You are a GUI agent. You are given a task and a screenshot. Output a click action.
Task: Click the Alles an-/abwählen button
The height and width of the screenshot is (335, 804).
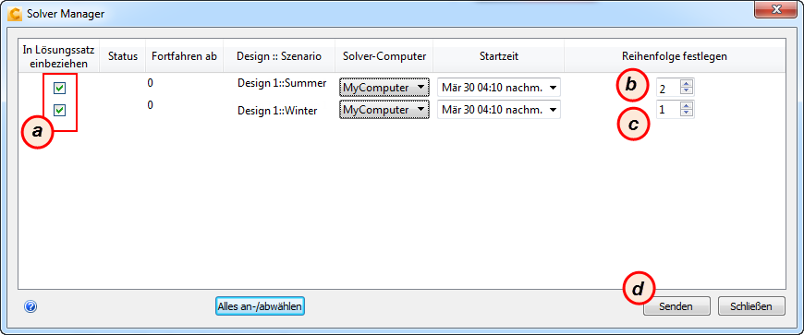(260, 306)
